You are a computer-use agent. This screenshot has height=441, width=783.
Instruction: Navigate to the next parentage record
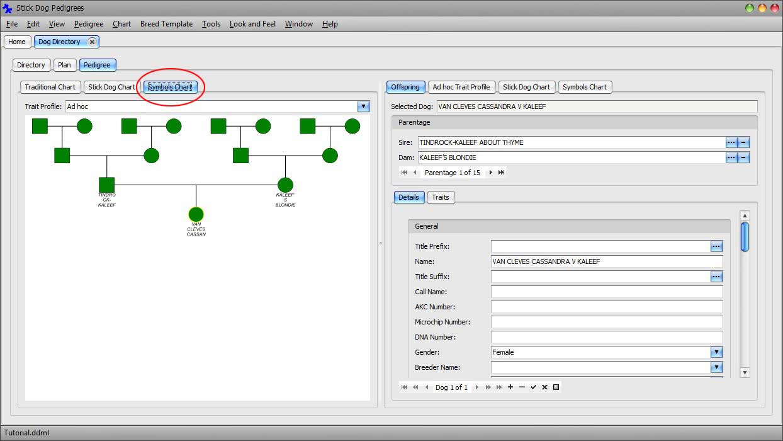pyautogui.click(x=490, y=172)
